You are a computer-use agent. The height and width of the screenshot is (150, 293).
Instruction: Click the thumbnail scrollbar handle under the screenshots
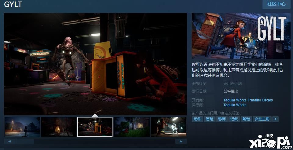[25, 141]
